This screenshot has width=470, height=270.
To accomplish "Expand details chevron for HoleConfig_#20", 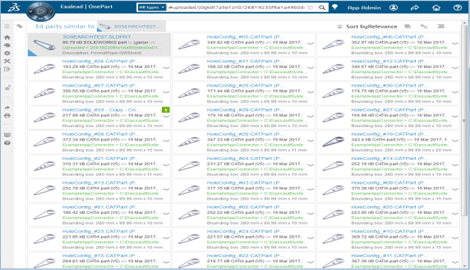I will pyautogui.click(x=311, y=140).
